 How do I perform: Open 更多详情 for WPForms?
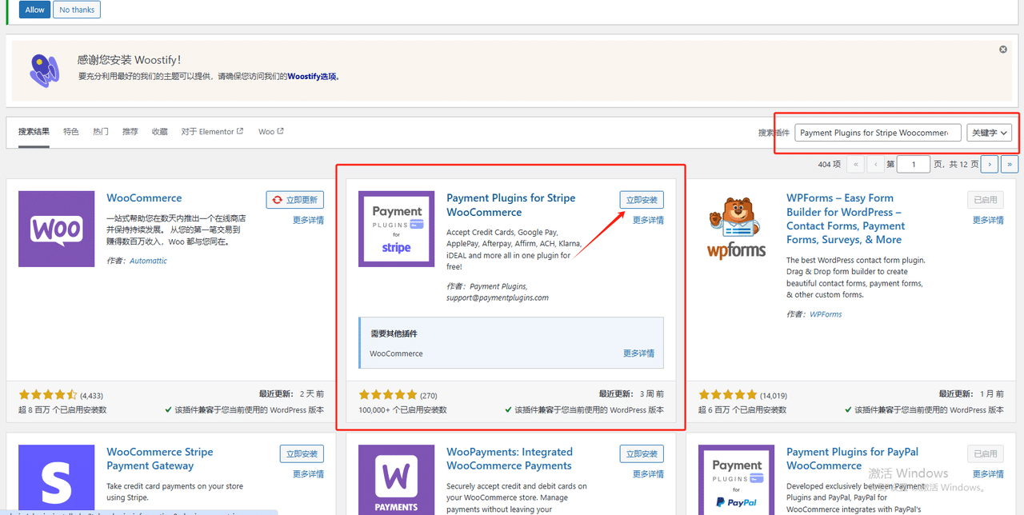(x=988, y=220)
